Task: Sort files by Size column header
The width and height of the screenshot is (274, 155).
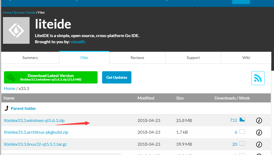Action: click(x=180, y=98)
